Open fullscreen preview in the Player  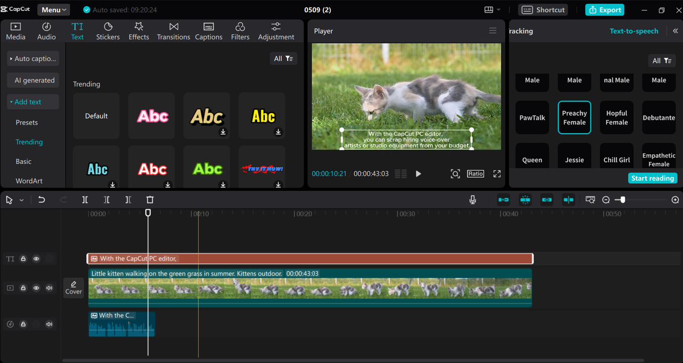[x=497, y=173]
